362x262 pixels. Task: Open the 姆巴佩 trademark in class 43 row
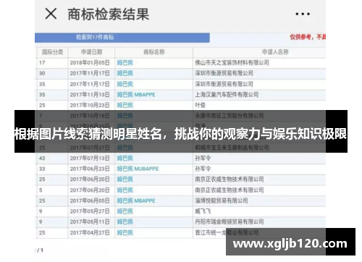(125, 158)
